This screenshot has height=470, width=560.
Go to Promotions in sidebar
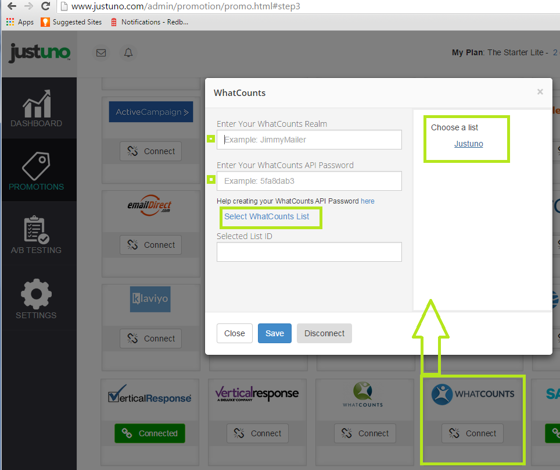click(x=36, y=171)
